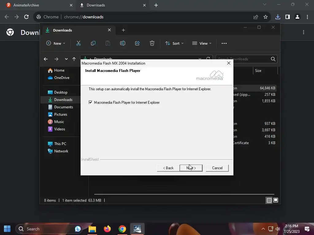314x235 pixels.
Task: Select the 64,846 KB file row
Action: tap(255, 88)
